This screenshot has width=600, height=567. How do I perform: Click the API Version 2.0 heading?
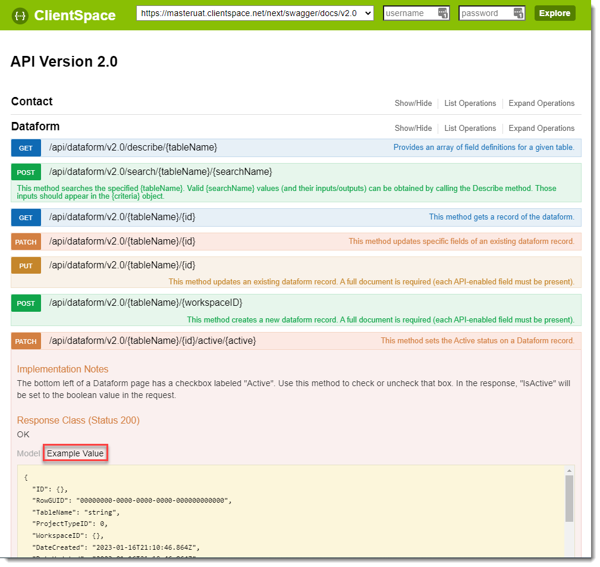pyautogui.click(x=64, y=62)
